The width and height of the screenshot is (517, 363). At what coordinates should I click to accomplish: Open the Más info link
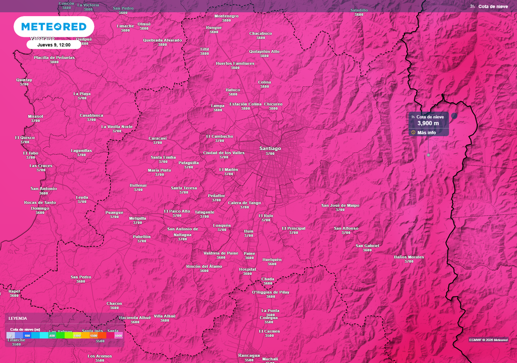click(426, 133)
